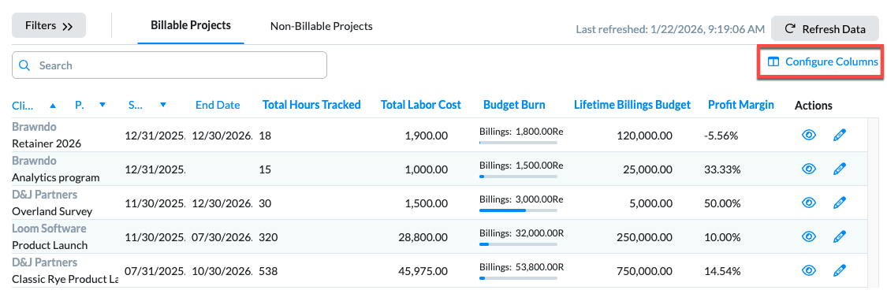Screen dimensions: 887x305
Task: Open Configure Columns
Action: [822, 61]
